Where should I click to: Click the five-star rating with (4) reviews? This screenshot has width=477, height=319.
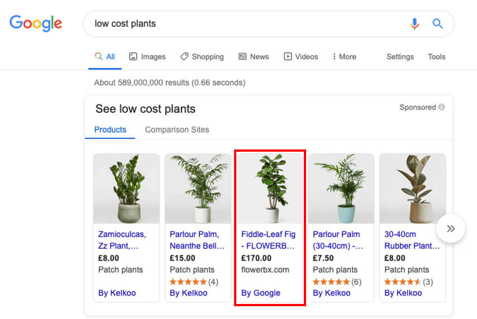[194, 282]
